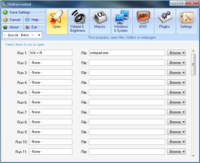Open the Help button
200x163 pixels.
coord(34,20)
